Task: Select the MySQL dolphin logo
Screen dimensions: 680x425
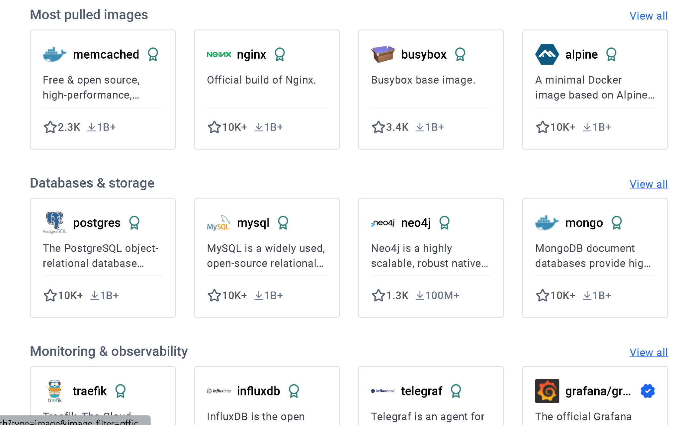Action: (x=218, y=222)
